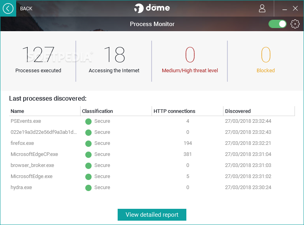Click the Panda Dome logo
This screenshot has width=304, height=225.
pos(152,8)
